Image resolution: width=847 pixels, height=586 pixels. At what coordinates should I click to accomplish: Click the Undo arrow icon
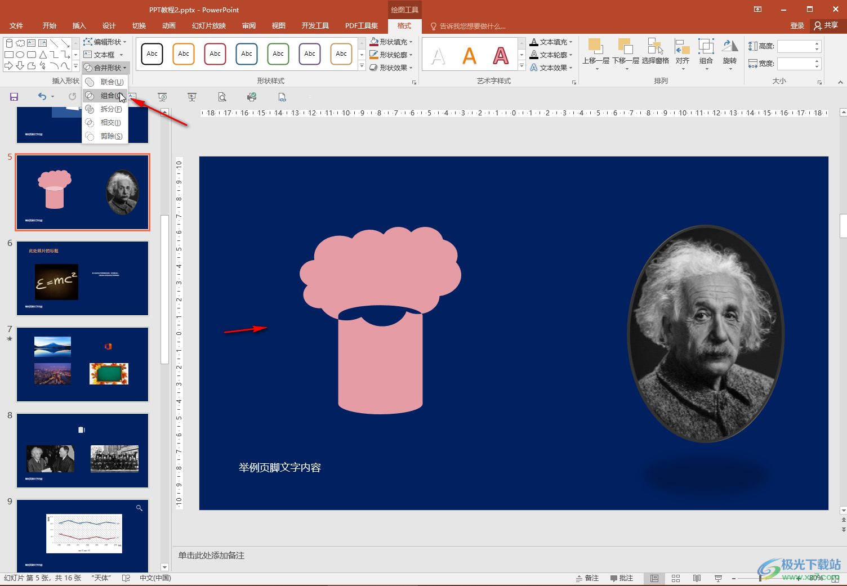pyautogui.click(x=42, y=97)
